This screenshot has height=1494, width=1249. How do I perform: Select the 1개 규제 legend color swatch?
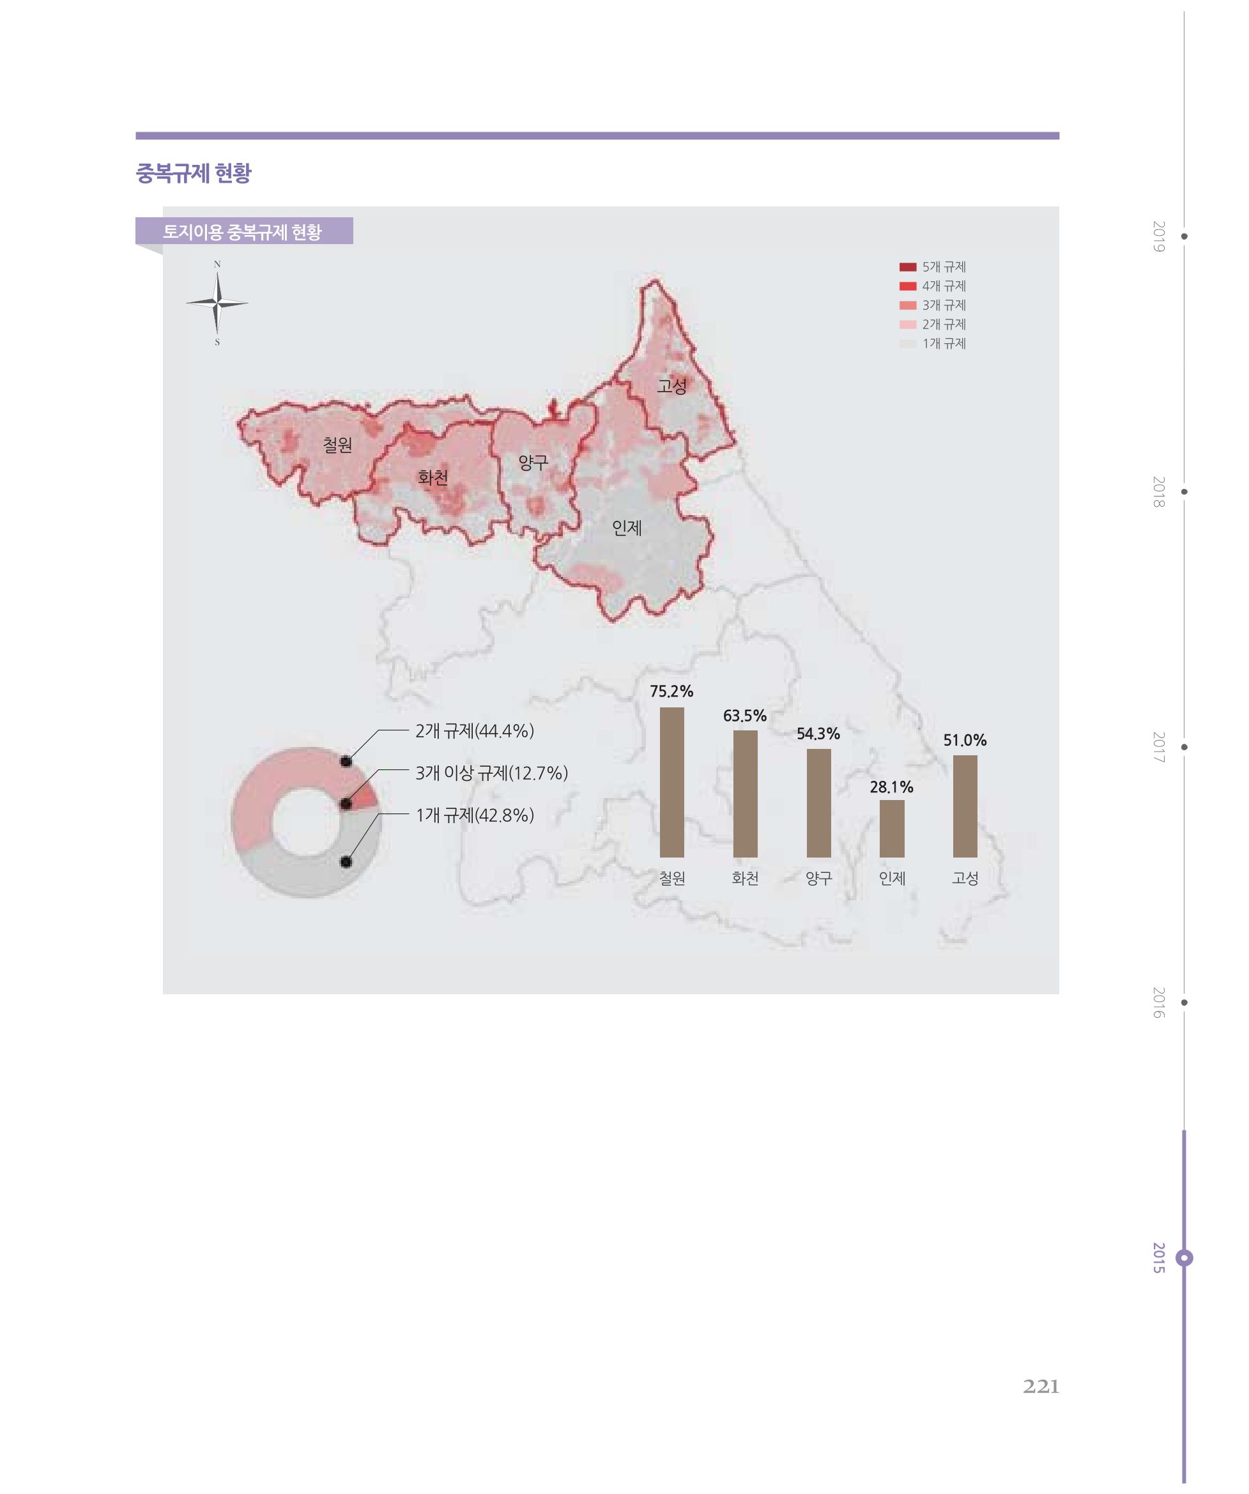(908, 344)
